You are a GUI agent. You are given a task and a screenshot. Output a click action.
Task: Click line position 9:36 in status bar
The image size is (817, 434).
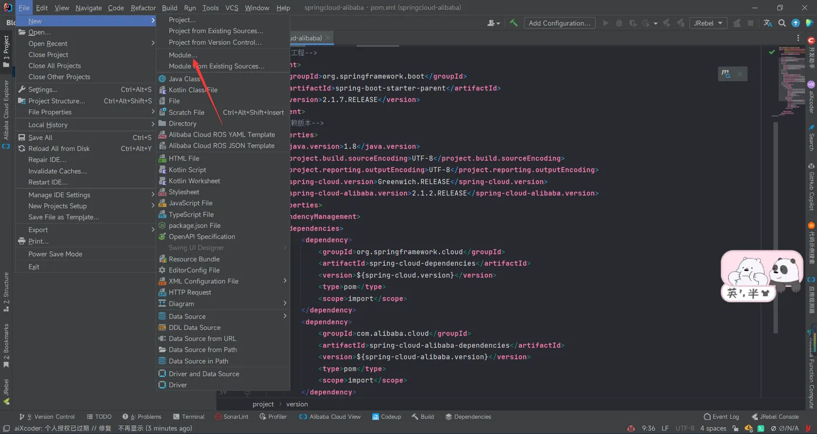(x=648, y=428)
